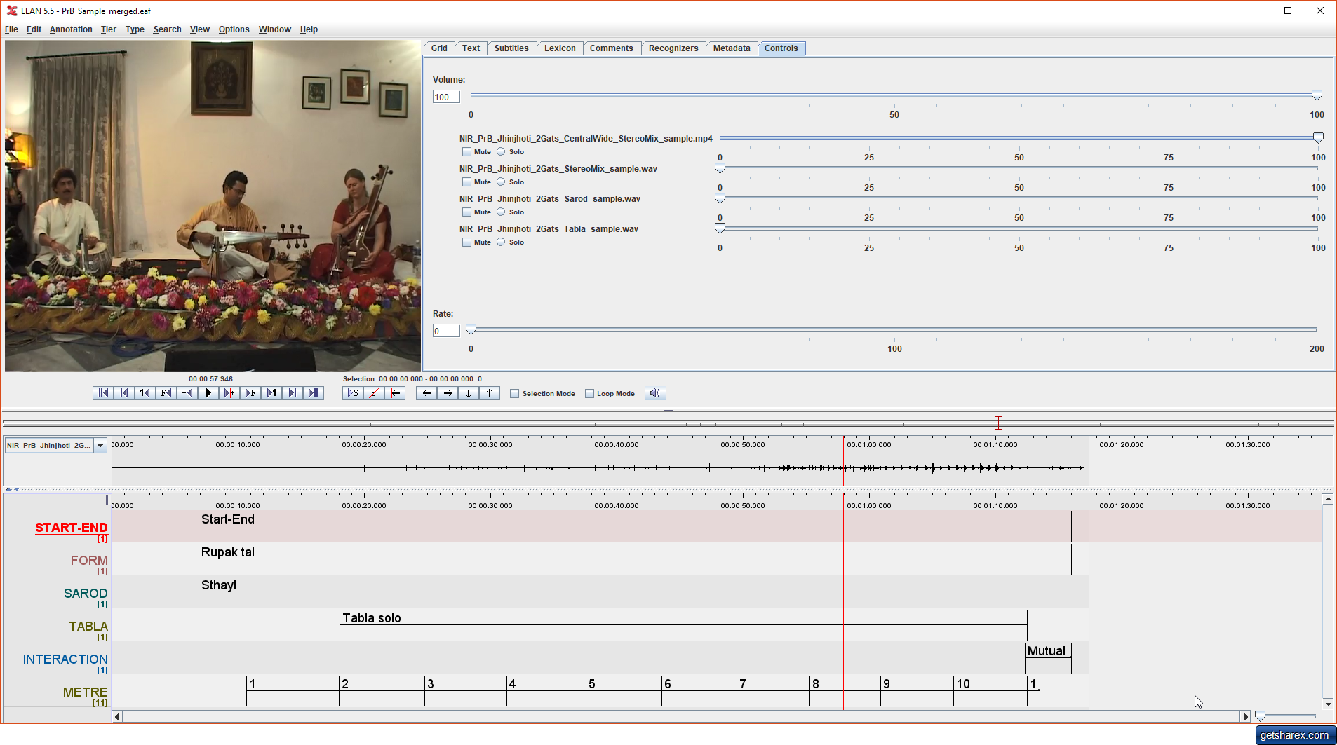Click the clear selection icon

[x=374, y=393]
